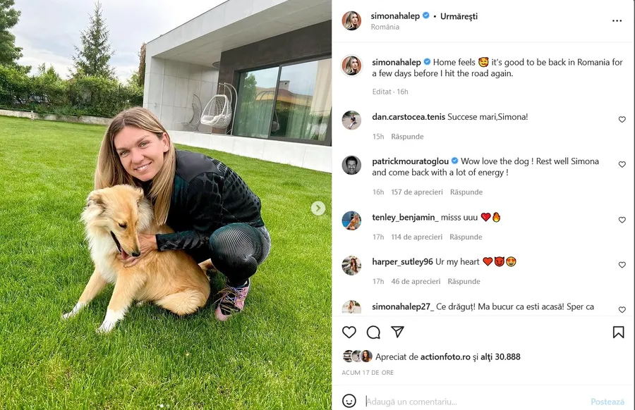Go to next photo with the arrow
The height and width of the screenshot is (410, 635).
[x=318, y=209]
